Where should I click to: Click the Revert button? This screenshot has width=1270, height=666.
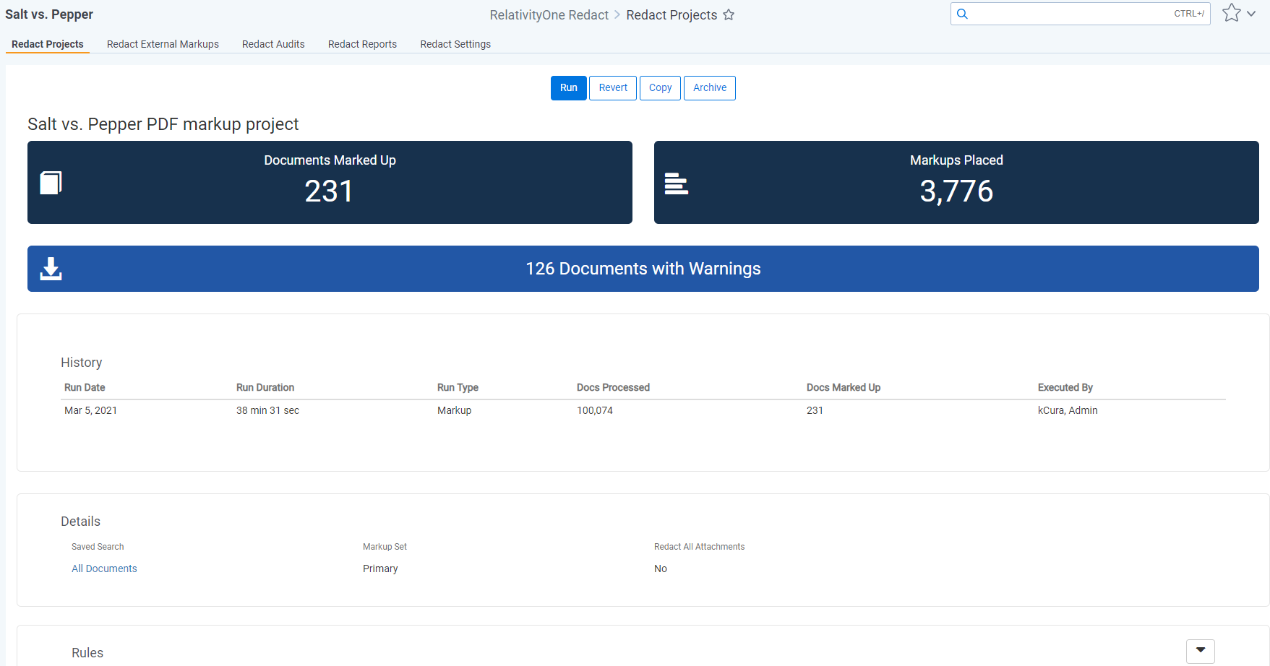click(x=613, y=88)
